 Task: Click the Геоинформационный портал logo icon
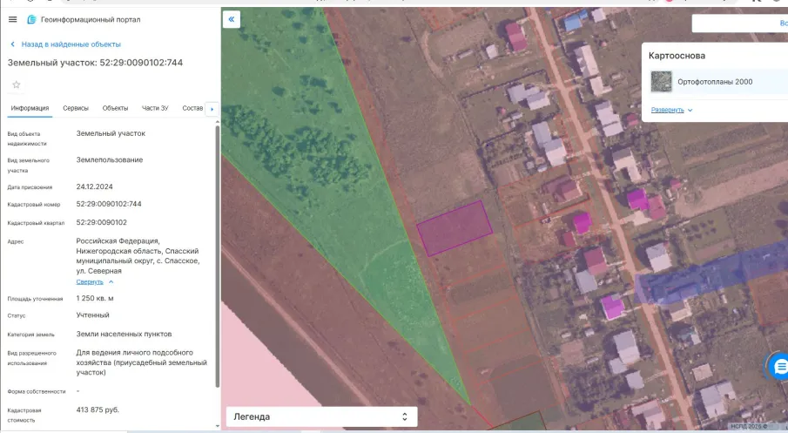(31, 20)
